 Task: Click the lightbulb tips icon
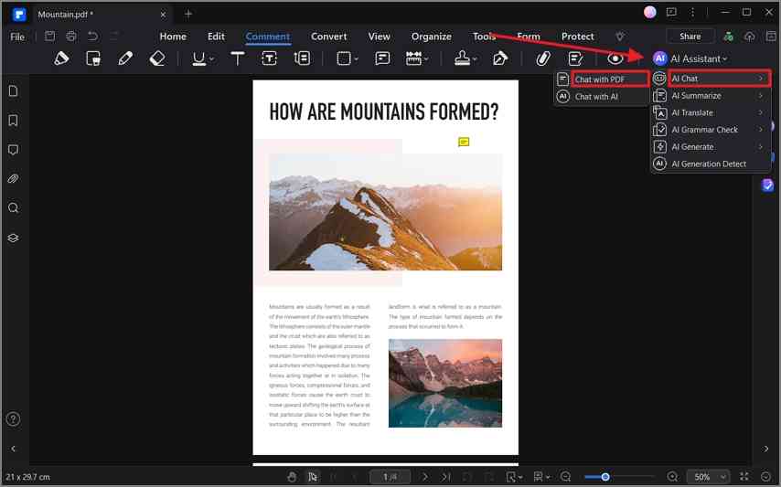(620, 36)
